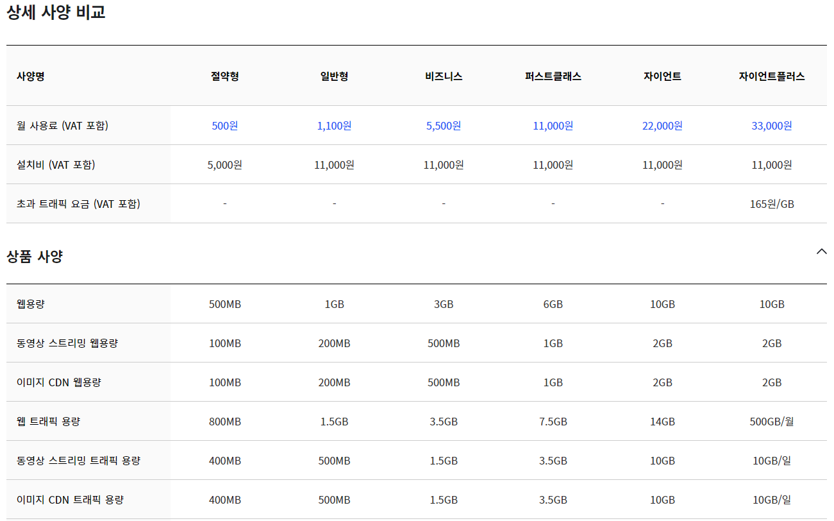Screen dimensions: 834x521
Task: Click the 동영상 스트리밍 트래픽 용량 row label
Action: [x=78, y=461]
